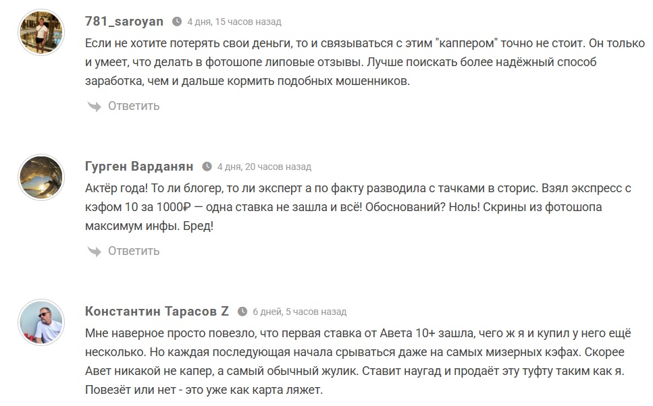Click the clock icon beside Гурген Варданян
The height and width of the screenshot is (406, 653).
point(207,167)
